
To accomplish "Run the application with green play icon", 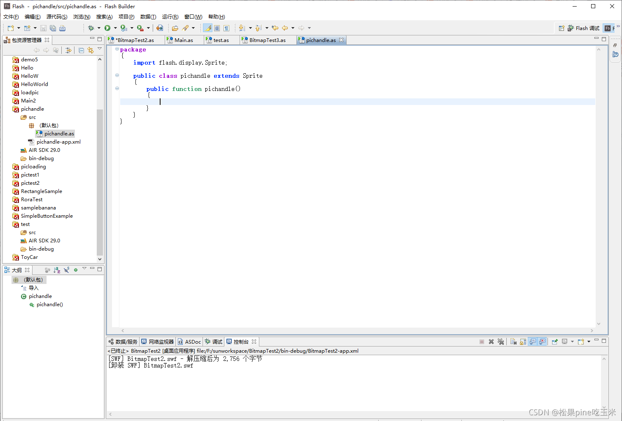I will tap(107, 28).
